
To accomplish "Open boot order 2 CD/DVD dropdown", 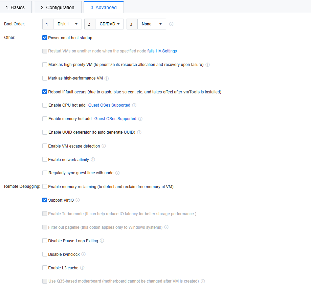I will (110, 24).
